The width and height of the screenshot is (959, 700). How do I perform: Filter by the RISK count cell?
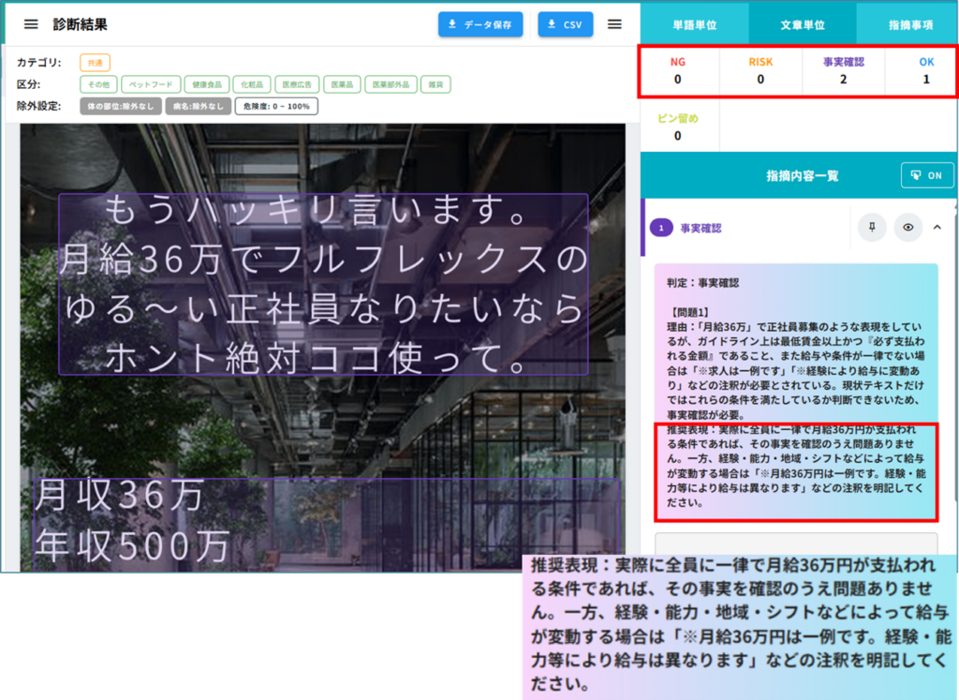pos(760,70)
